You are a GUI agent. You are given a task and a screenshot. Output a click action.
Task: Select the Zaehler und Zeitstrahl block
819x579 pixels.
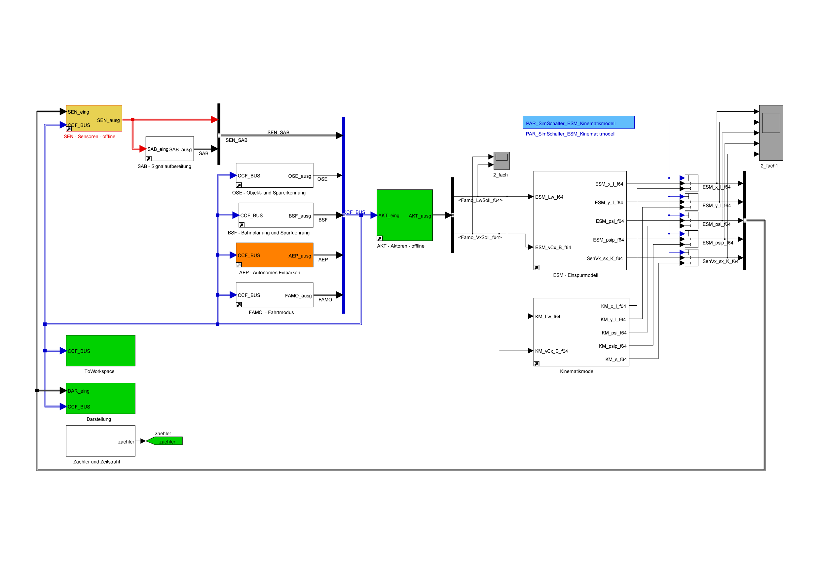point(100,441)
